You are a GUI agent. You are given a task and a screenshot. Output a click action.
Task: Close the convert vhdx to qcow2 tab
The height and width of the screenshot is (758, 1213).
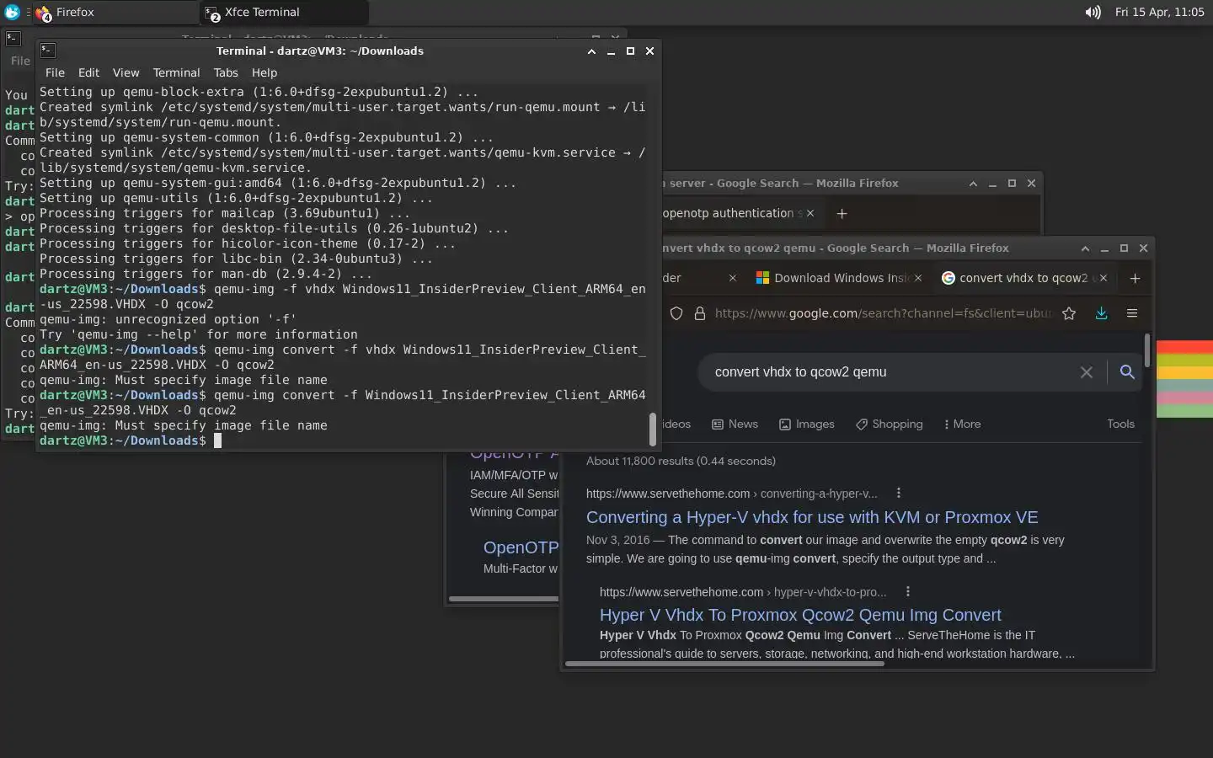1103,278
